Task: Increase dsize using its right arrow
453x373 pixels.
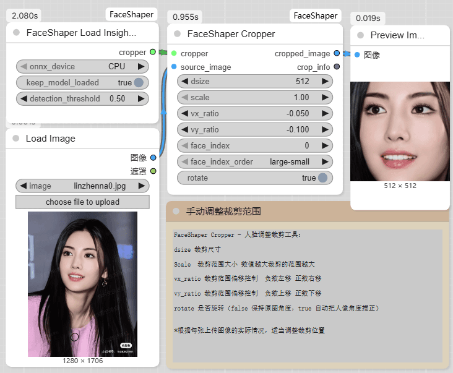Action: pyautogui.click(x=325, y=82)
